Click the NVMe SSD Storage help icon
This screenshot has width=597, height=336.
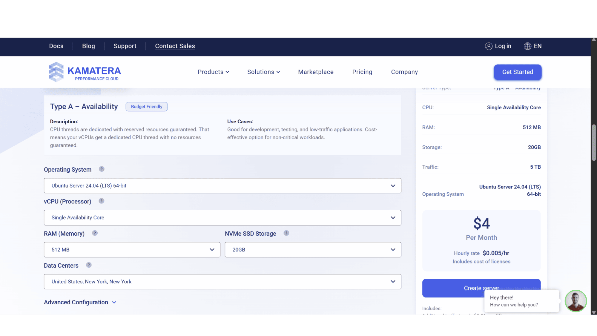[286, 233]
